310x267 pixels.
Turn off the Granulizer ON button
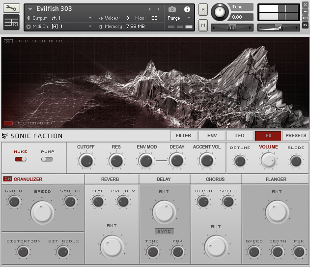(7, 179)
